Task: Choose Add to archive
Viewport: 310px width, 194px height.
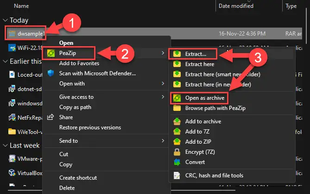Action: click(203, 121)
